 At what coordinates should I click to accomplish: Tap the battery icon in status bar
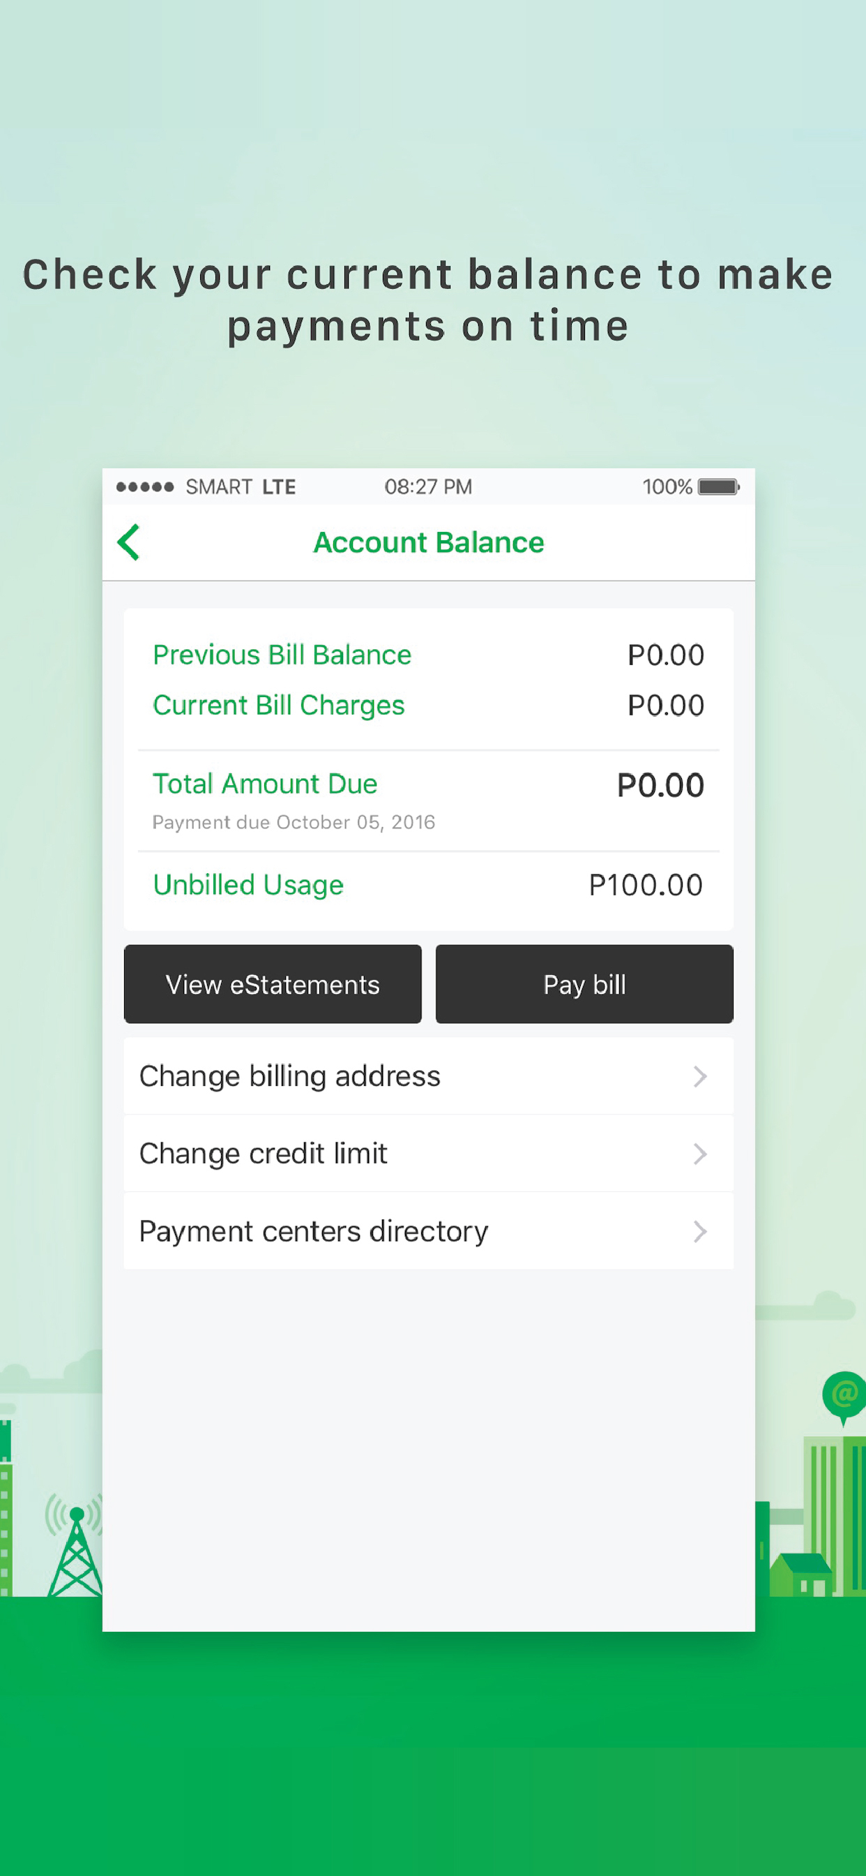(718, 486)
